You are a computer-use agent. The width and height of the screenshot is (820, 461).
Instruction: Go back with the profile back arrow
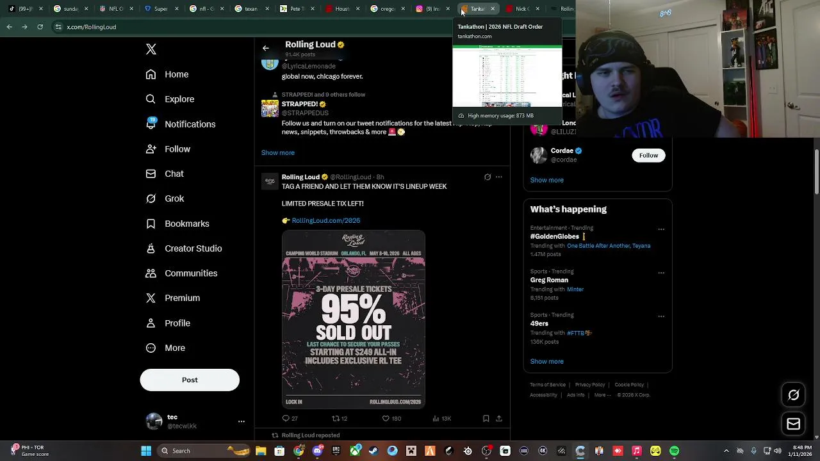(265, 48)
